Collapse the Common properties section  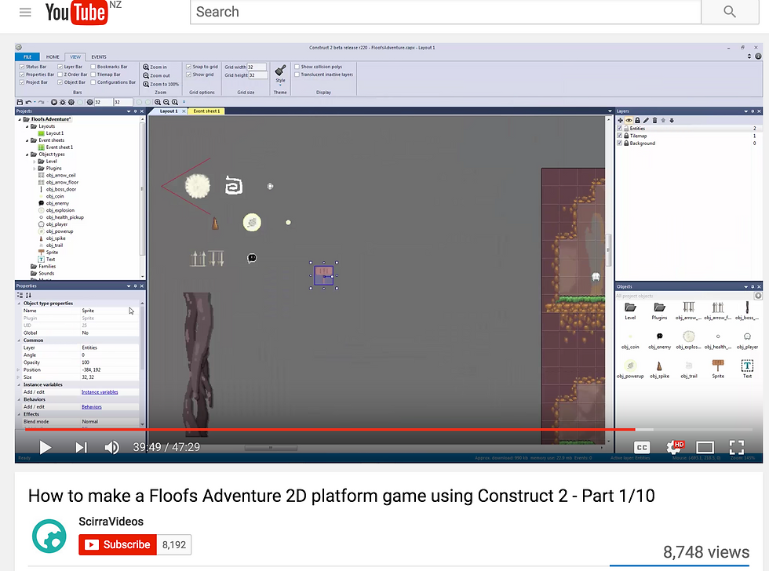click(19, 340)
